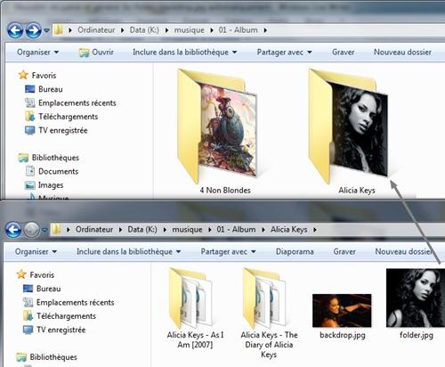Screen dimensions: 445x367
Task: Select musique breadcrumb in top window
Action: click(190, 30)
